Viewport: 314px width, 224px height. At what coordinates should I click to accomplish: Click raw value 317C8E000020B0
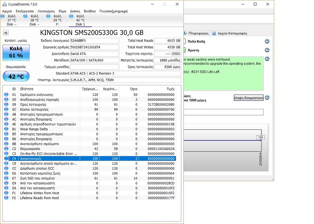tap(161, 105)
